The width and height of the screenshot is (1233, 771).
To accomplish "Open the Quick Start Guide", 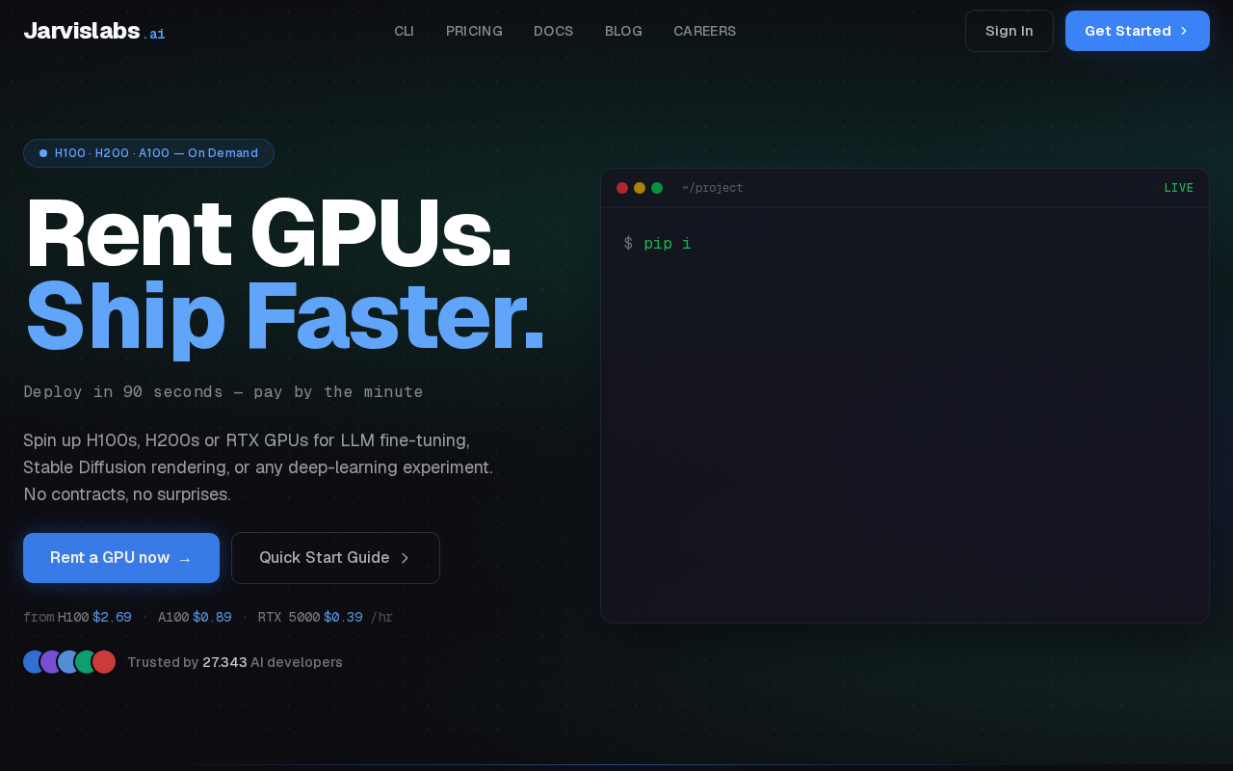I will click(x=335, y=558).
